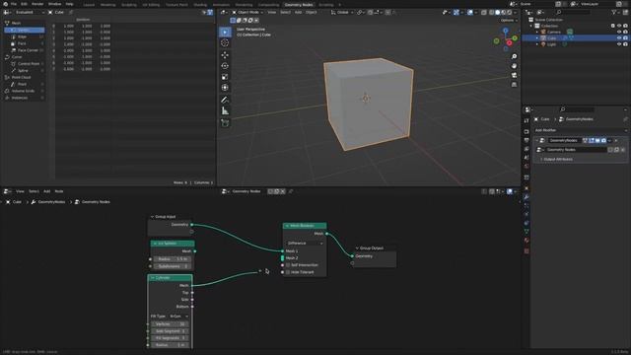Viewport: 631px width, 355px height.
Task: Switch to the Shading workspace tab
Action: point(200,5)
